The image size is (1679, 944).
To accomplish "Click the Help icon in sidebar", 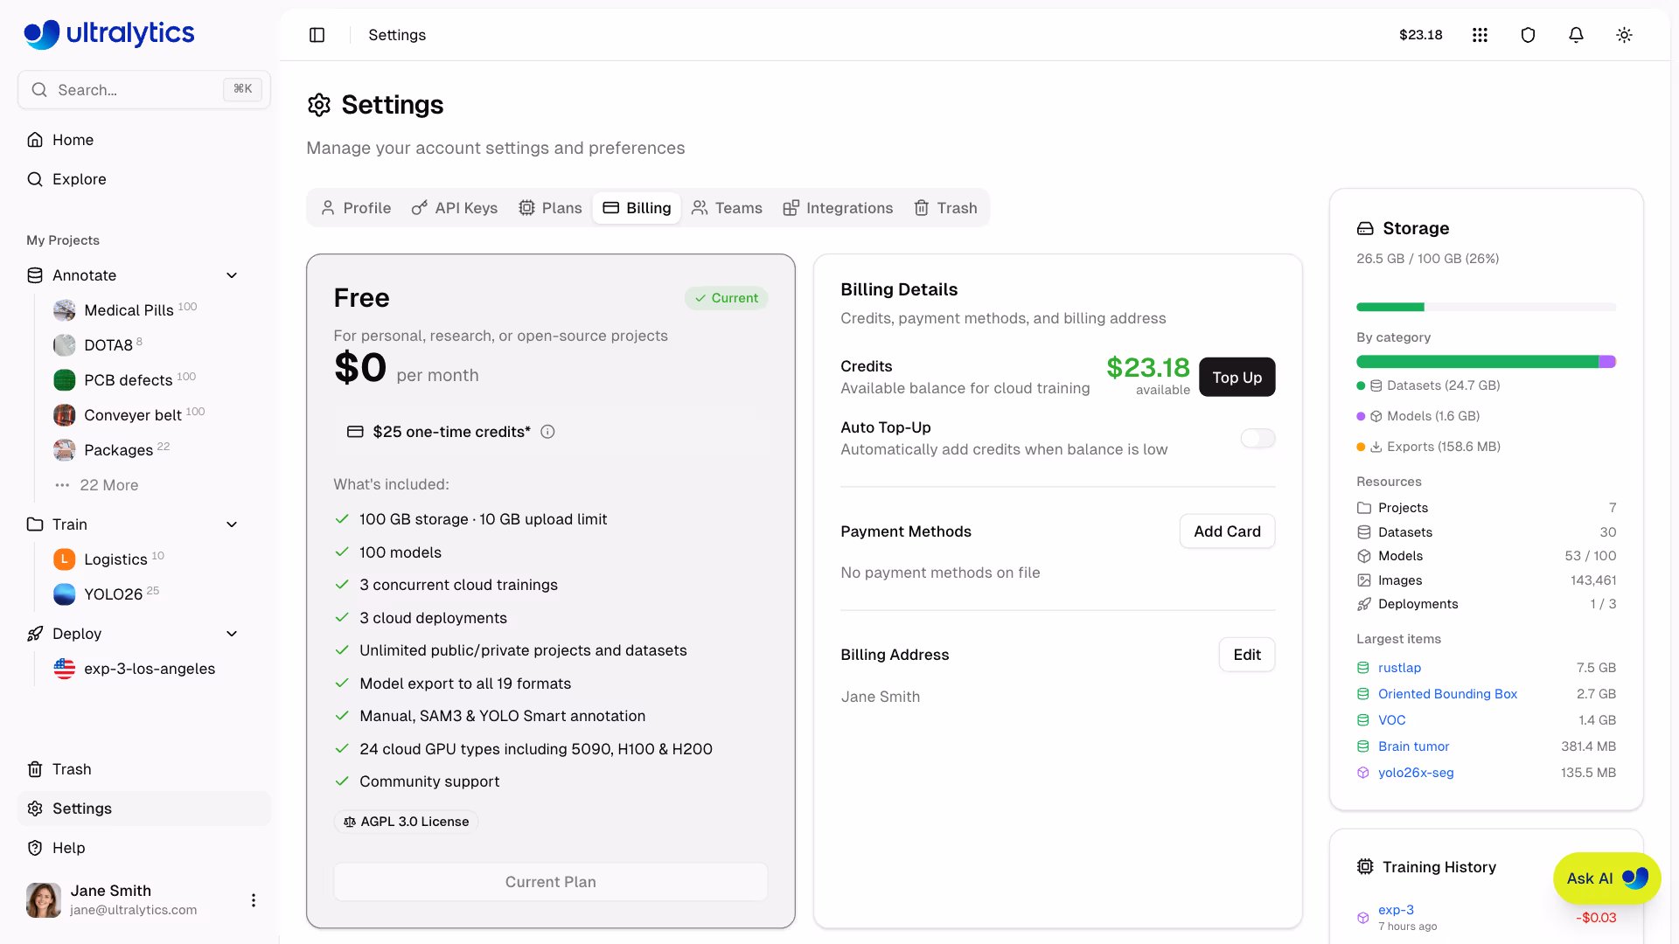I will pos(35,848).
